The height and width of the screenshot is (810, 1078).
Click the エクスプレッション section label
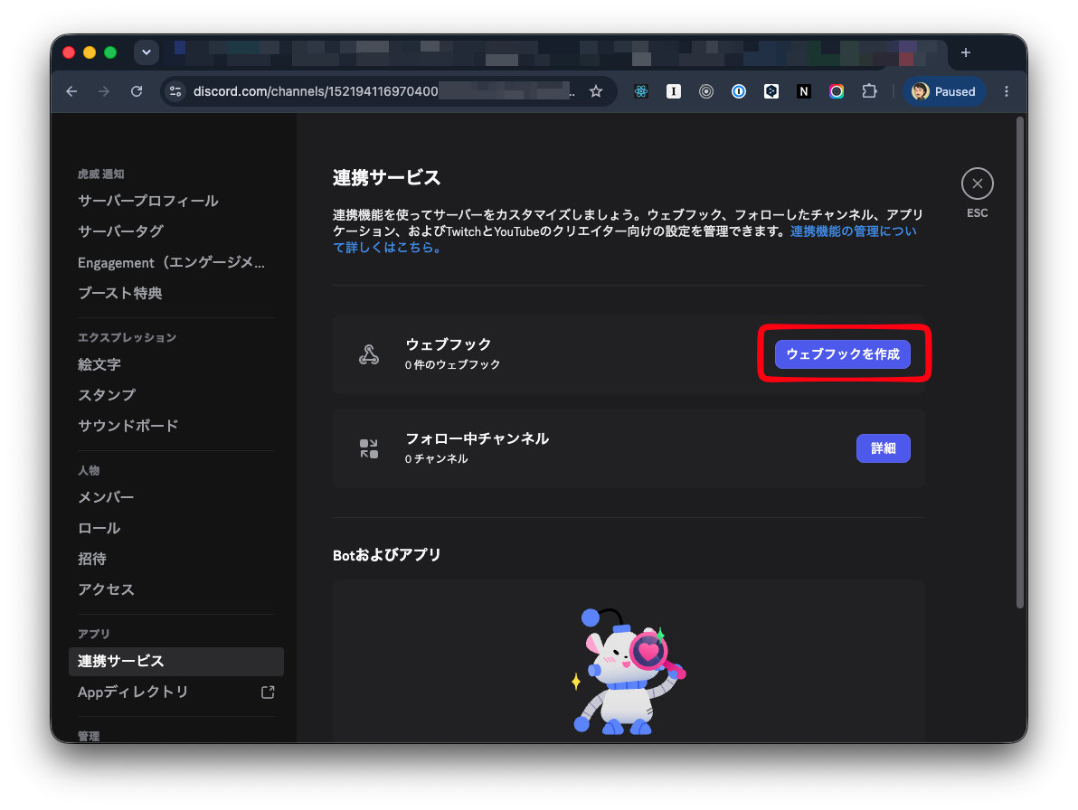click(128, 337)
